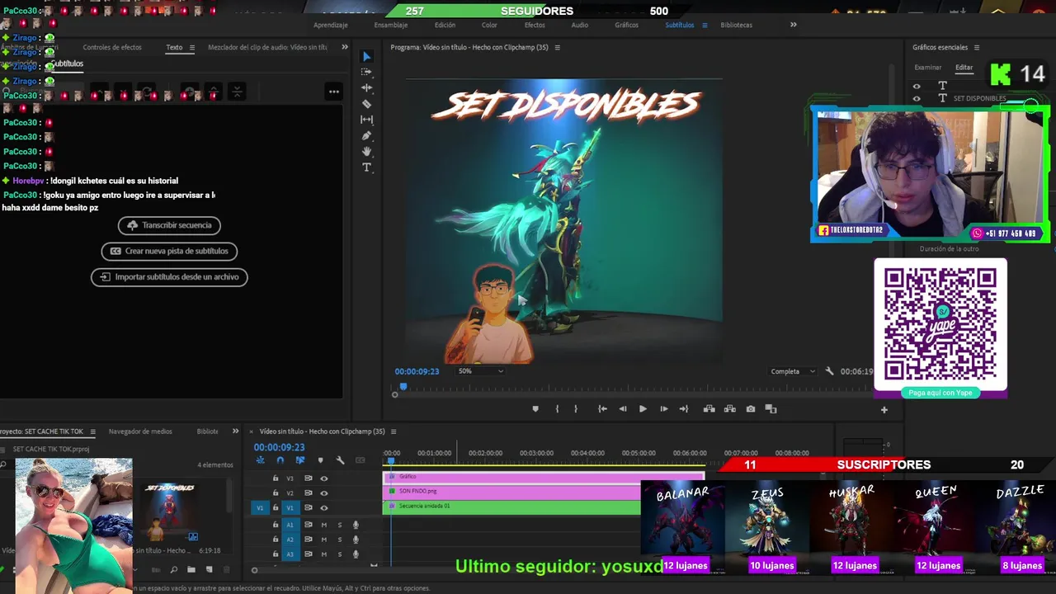Step back one frame

pyautogui.click(x=623, y=409)
